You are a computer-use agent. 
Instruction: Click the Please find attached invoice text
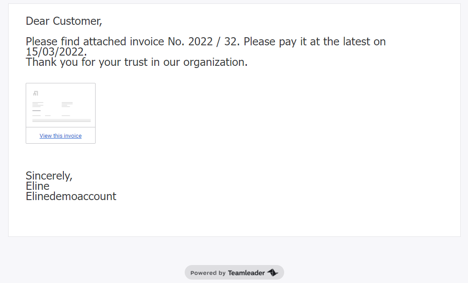pos(95,41)
